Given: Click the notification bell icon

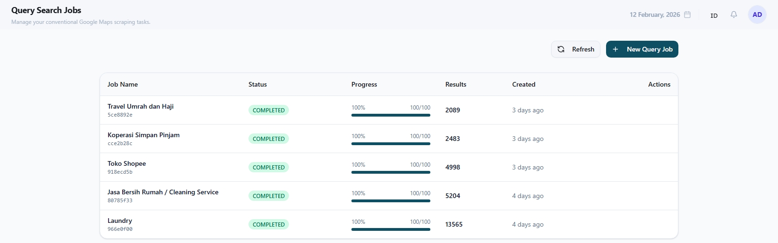Looking at the screenshot, I should (734, 15).
